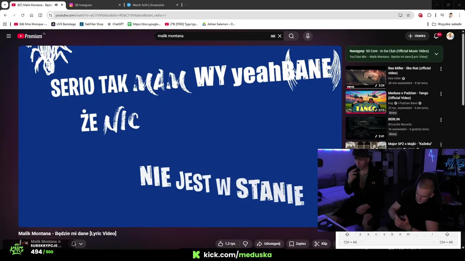Open the Chrome three-dot menu
The height and width of the screenshot is (261, 465).
(x=460, y=15)
